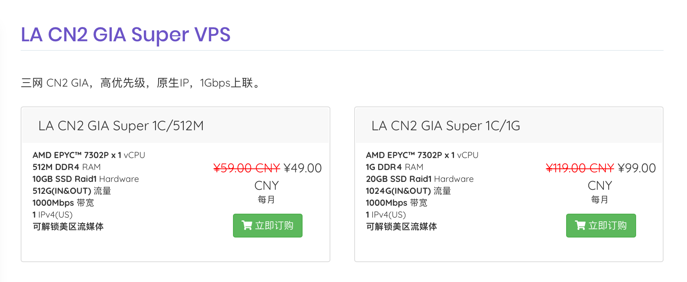Click the cart icon in the 1C/1G order button
The width and height of the screenshot is (687, 282).
[x=580, y=226]
